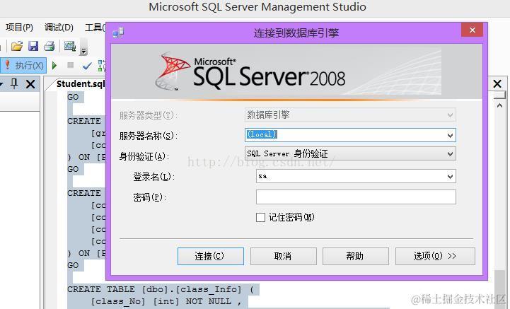
Task: Click the blue parse checkmark icon
Action: click(87, 66)
